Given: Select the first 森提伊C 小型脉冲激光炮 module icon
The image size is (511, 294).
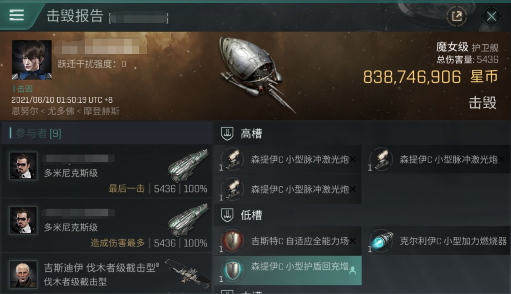Looking at the screenshot, I should point(232,159).
